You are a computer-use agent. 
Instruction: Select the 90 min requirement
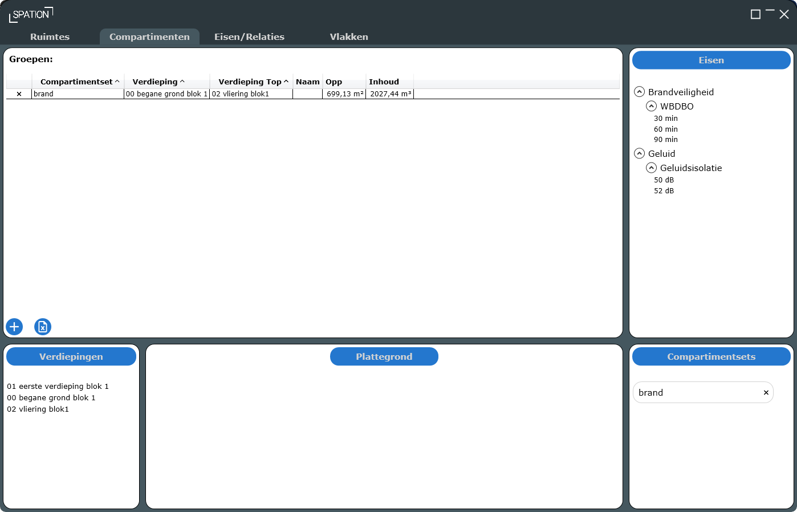(x=666, y=140)
